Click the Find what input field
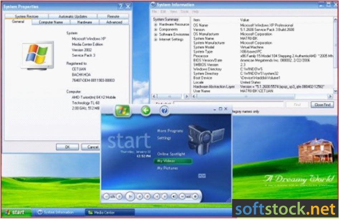This screenshot has width=339, height=219. click(x=229, y=104)
